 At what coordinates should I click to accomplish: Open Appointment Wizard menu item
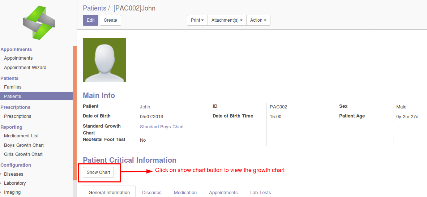pos(25,68)
